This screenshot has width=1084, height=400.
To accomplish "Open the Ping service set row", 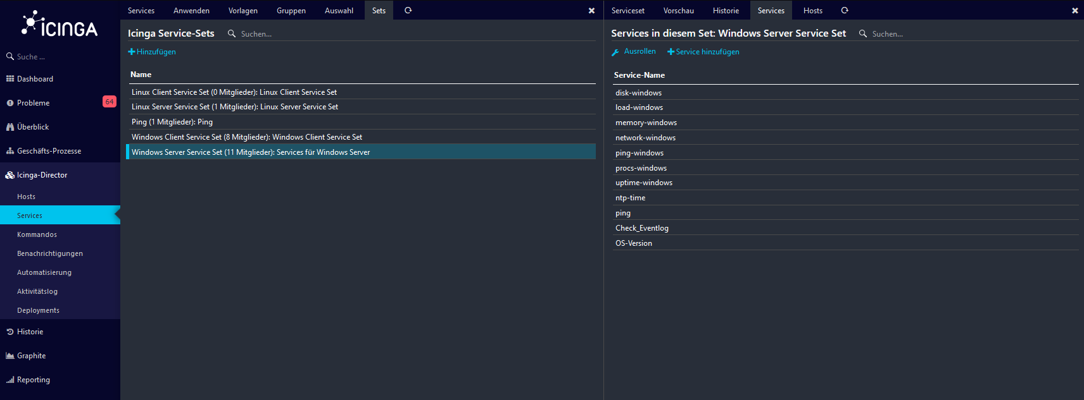I will [362, 122].
